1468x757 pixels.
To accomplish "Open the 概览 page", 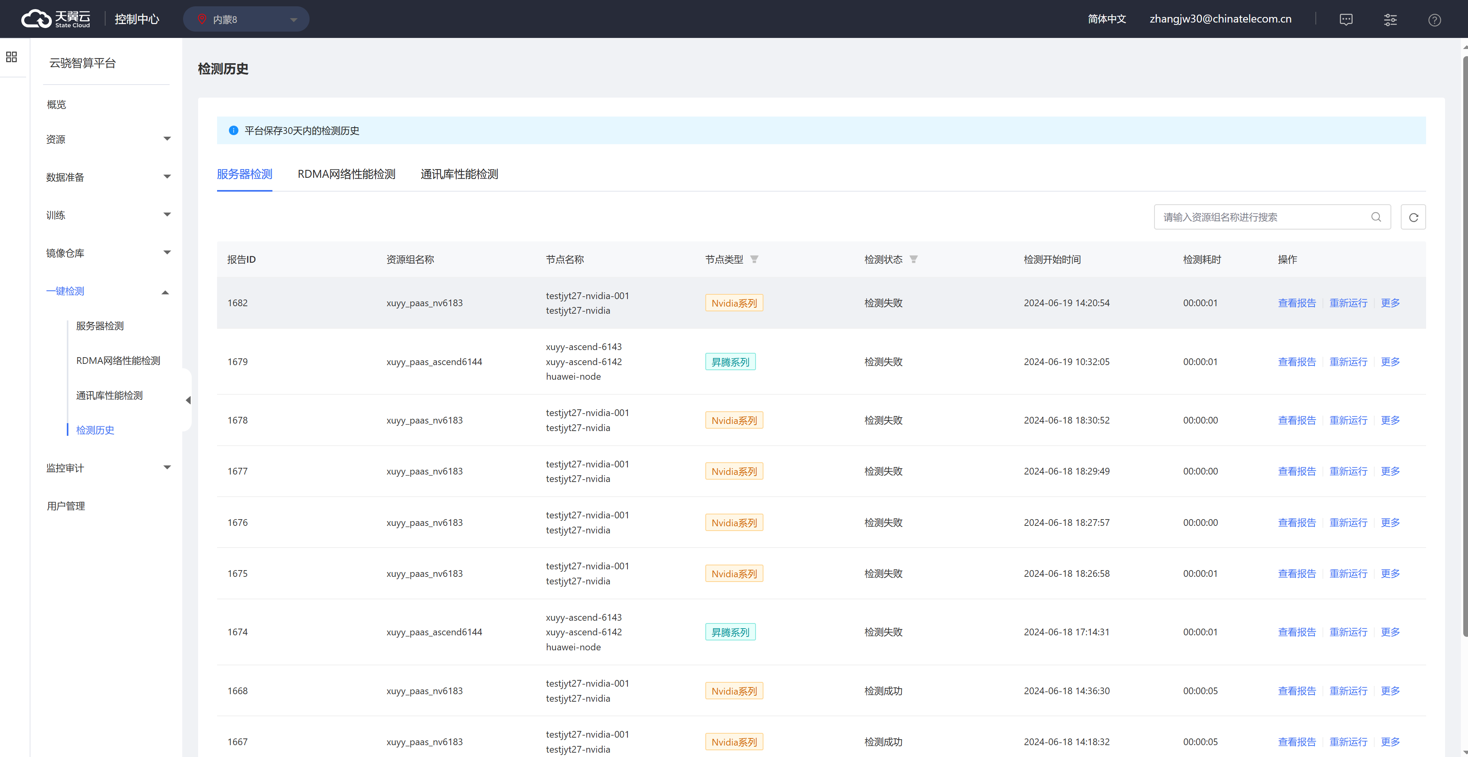I will [x=57, y=105].
